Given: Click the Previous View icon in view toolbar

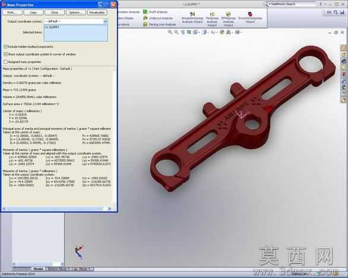Looking at the screenshot, I should (x=182, y=32).
